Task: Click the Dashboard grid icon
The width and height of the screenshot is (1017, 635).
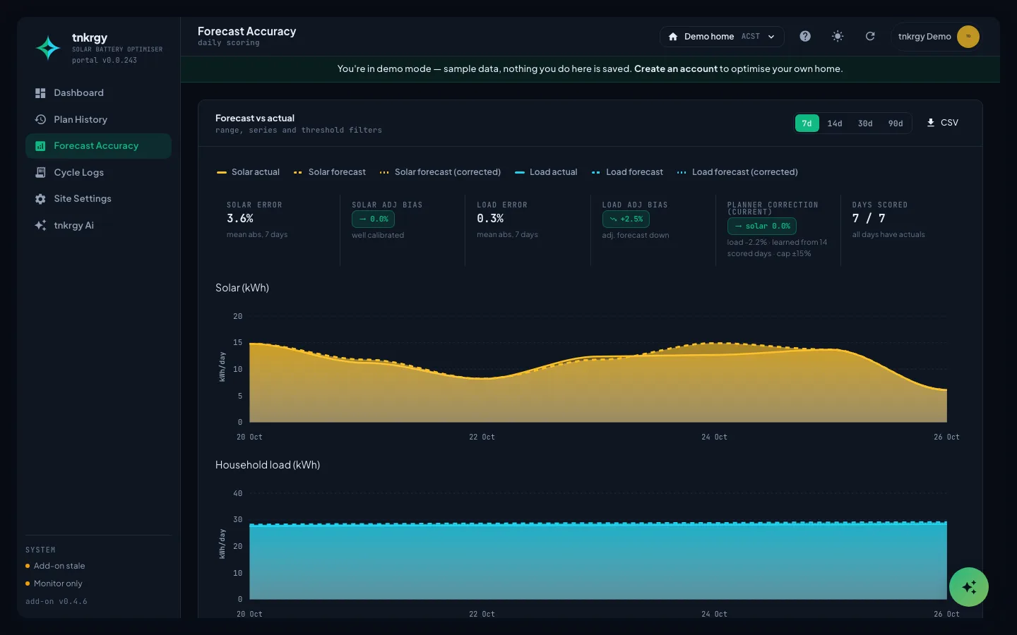Action: [40, 93]
